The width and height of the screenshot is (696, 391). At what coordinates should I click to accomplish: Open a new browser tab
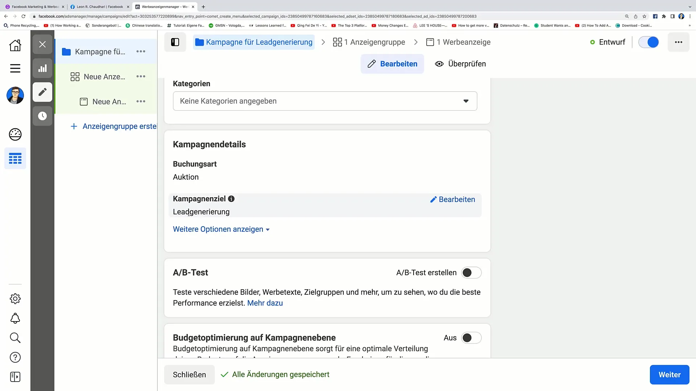coord(203,7)
